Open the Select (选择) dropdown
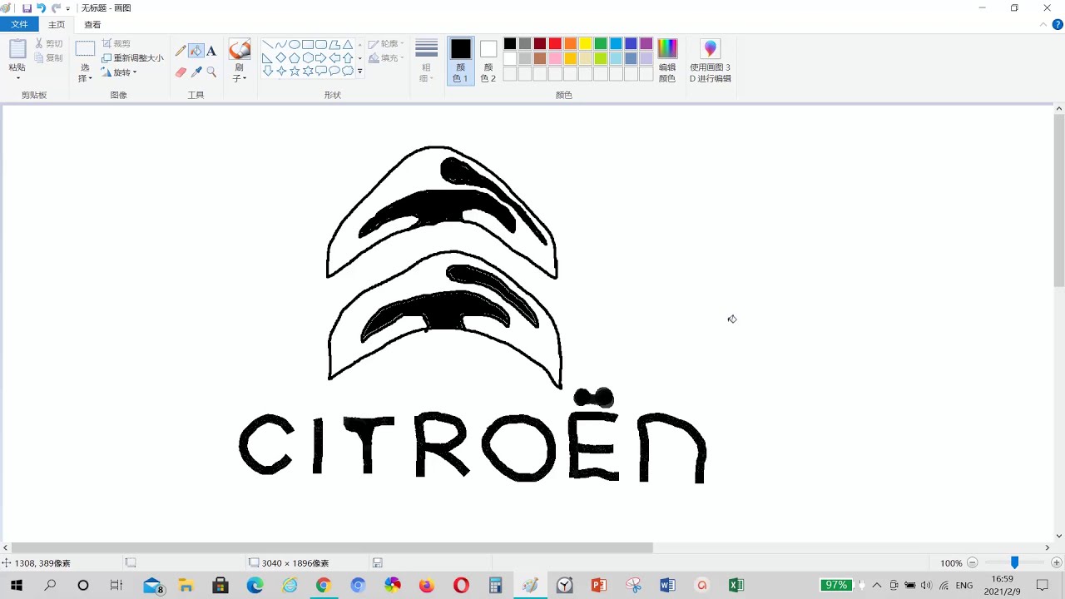The image size is (1065, 599). (x=85, y=73)
